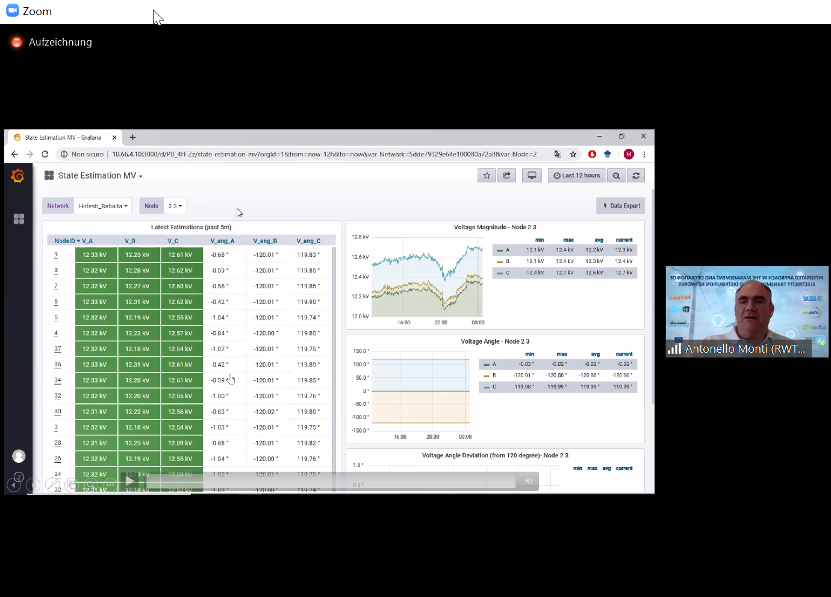831x597 pixels.
Task: Refresh the dashboard with the refresh icon
Action: [x=636, y=176]
